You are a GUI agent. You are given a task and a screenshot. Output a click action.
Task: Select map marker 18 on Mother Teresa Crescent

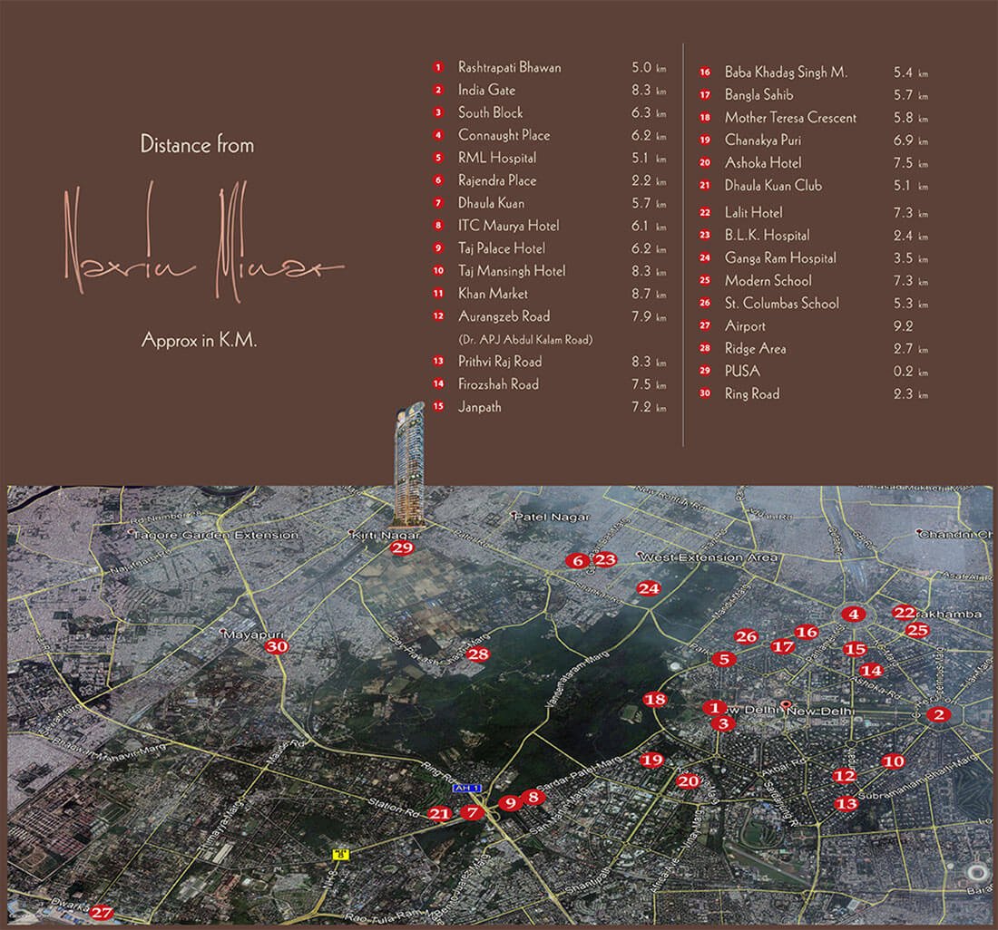pyautogui.click(x=654, y=699)
